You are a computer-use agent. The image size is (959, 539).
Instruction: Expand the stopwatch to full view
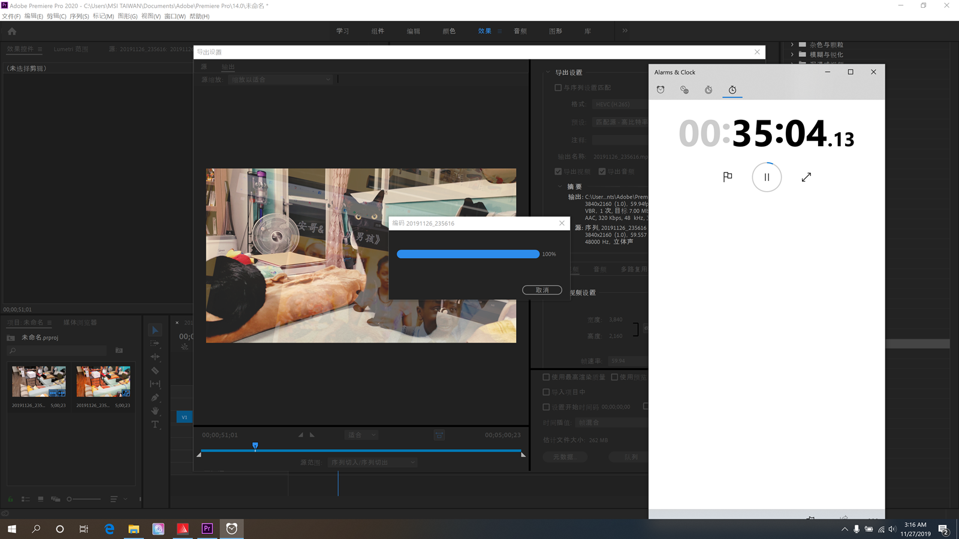(x=806, y=177)
